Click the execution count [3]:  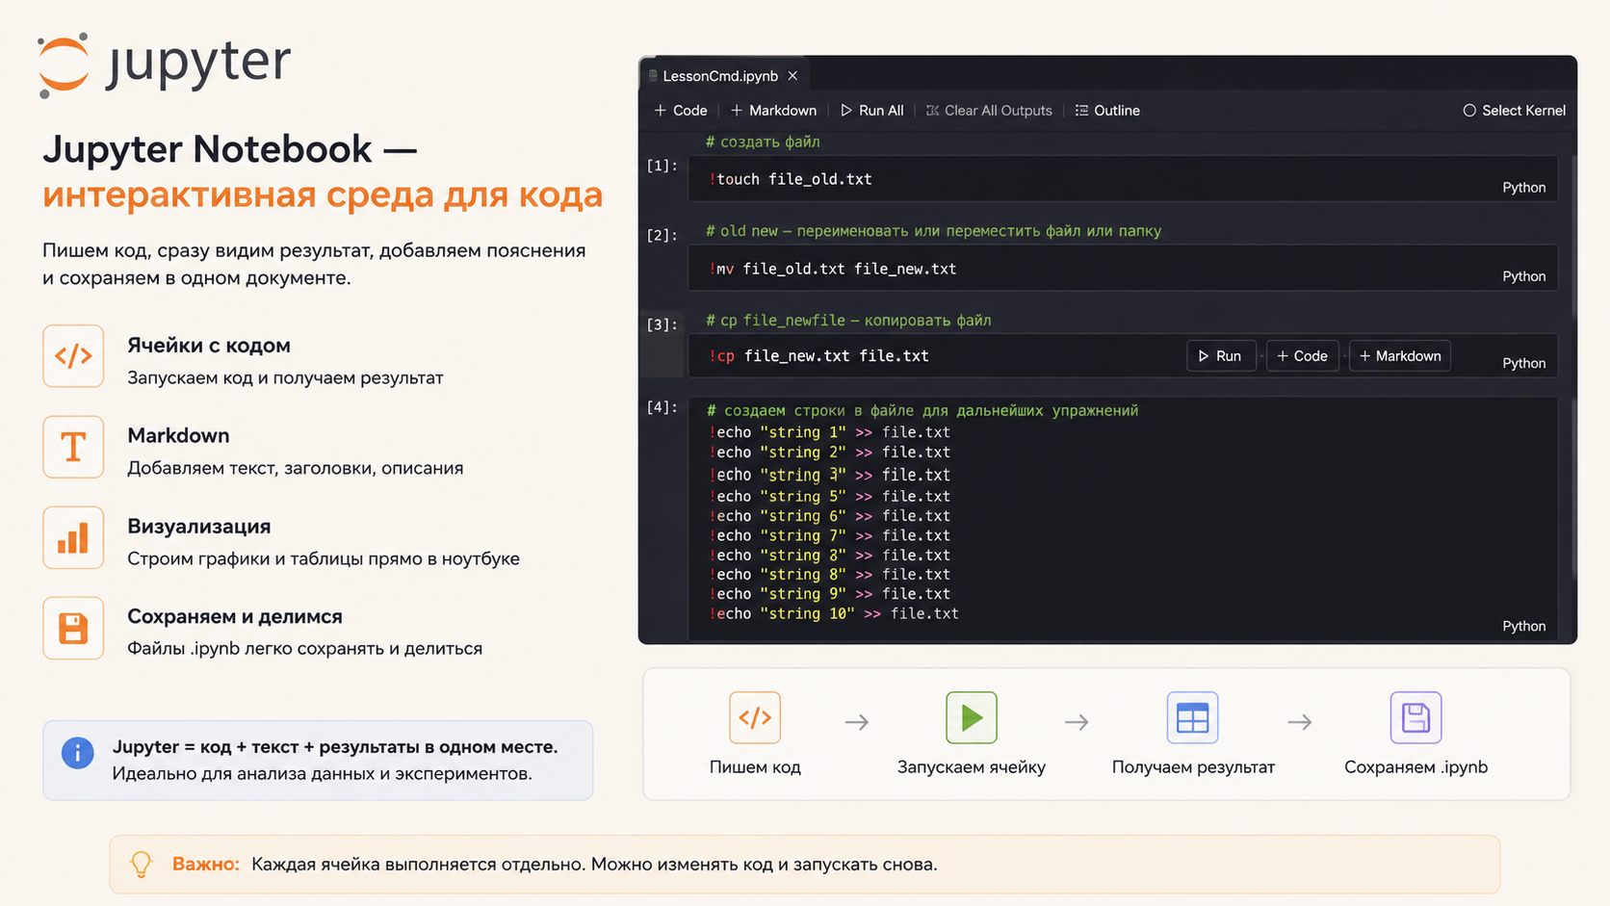coord(662,324)
